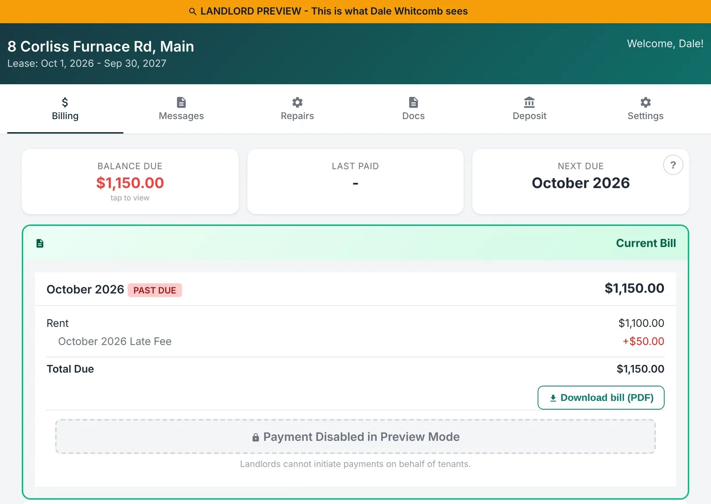Download bill (PDF)
711x504 pixels.
click(601, 398)
